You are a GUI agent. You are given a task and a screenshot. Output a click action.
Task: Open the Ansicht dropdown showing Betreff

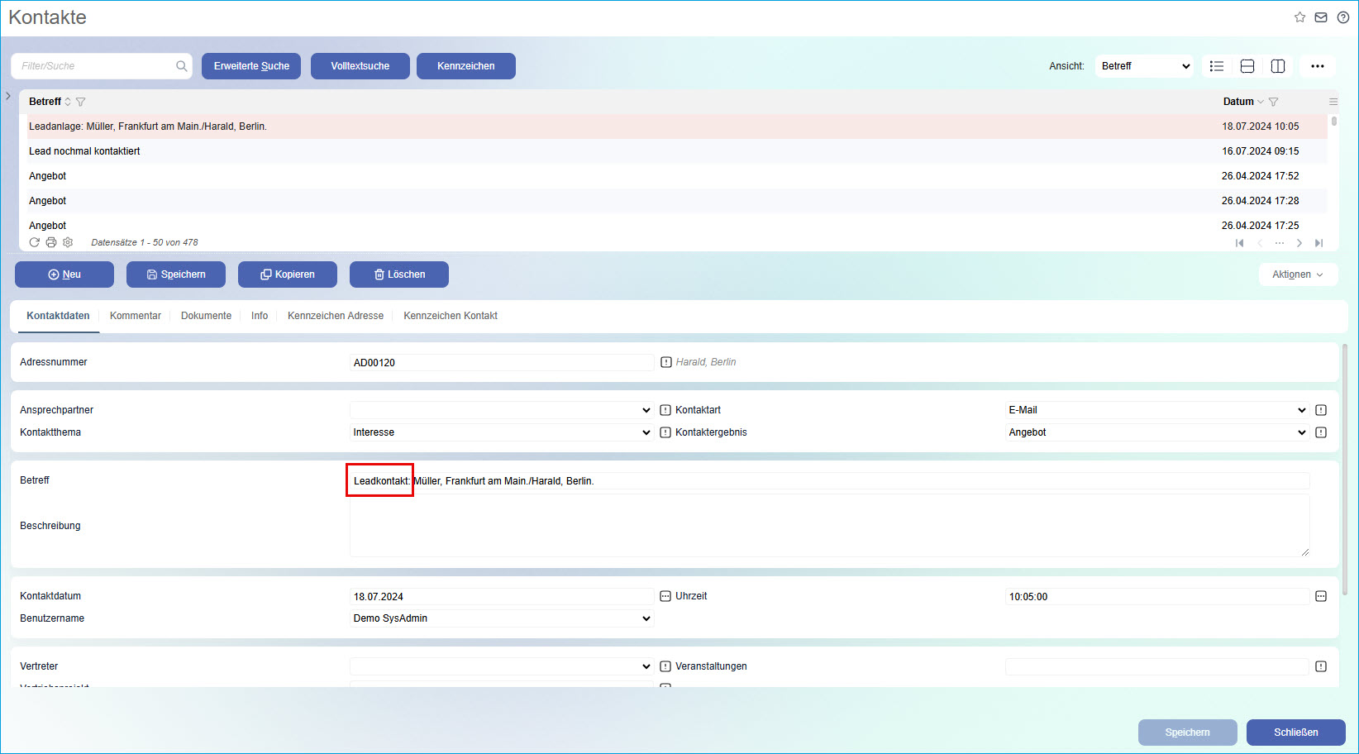(1145, 66)
